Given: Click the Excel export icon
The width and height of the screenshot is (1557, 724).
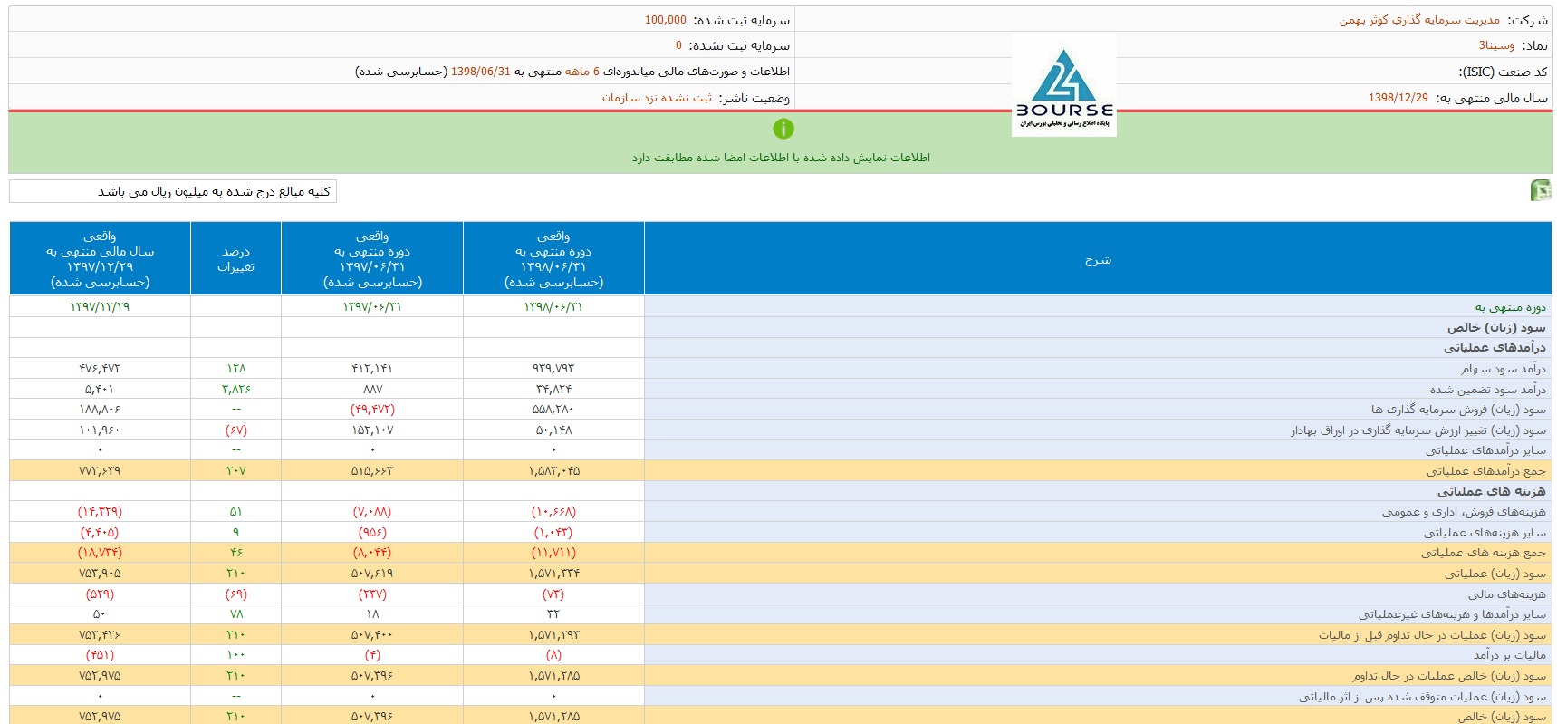Looking at the screenshot, I should click(x=1540, y=190).
